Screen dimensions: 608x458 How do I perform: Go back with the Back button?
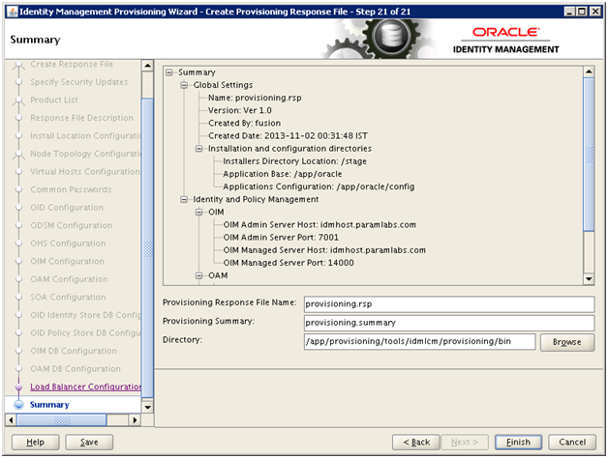416,443
